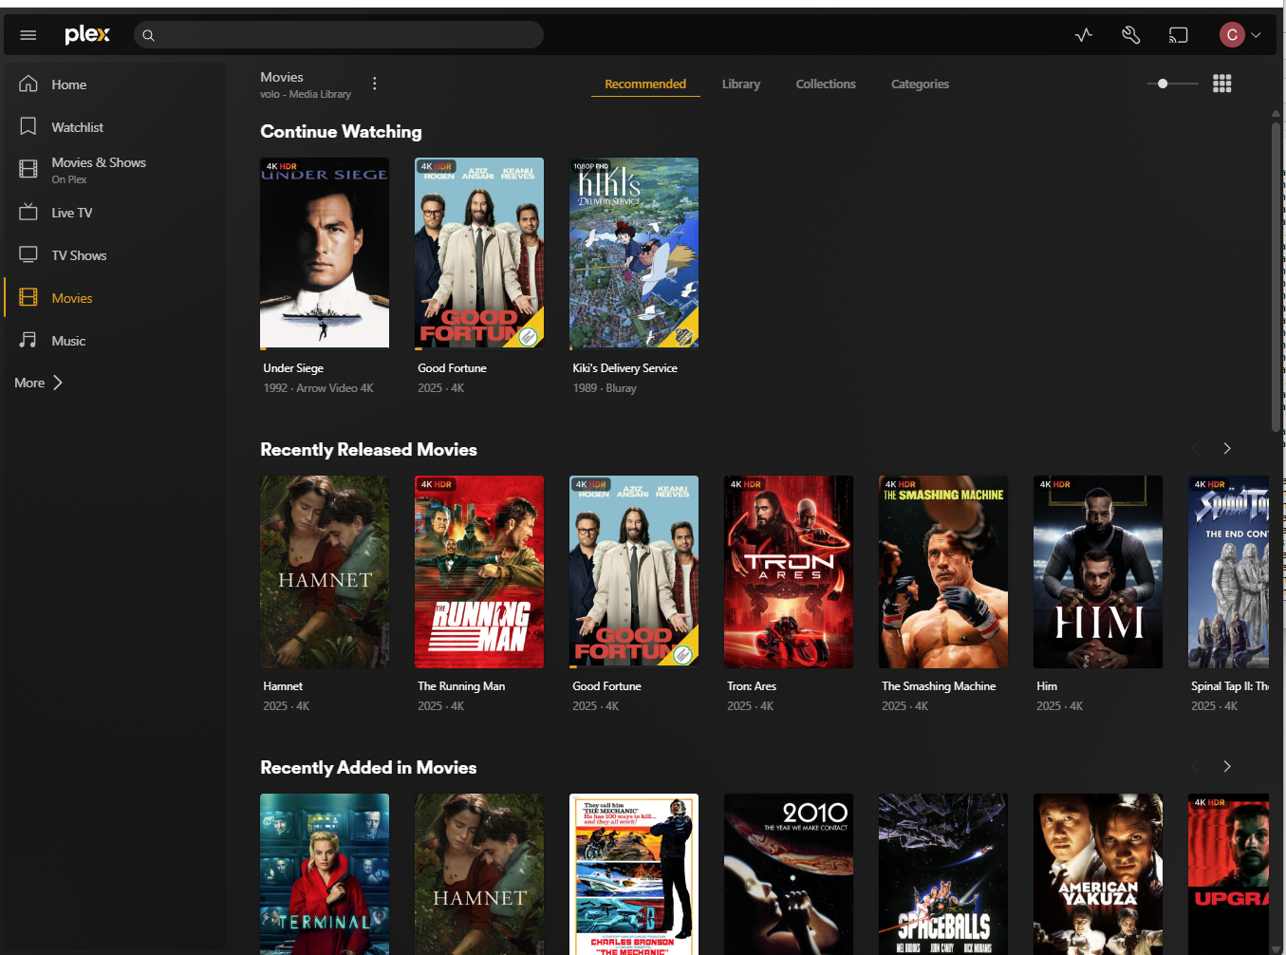The image size is (1286, 955).
Task: Open The Mechanic poster
Action: click(x=634, y=874)
